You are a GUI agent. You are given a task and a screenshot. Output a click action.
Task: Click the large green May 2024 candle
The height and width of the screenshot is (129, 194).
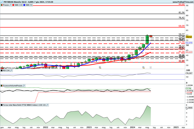pos(147,40)
